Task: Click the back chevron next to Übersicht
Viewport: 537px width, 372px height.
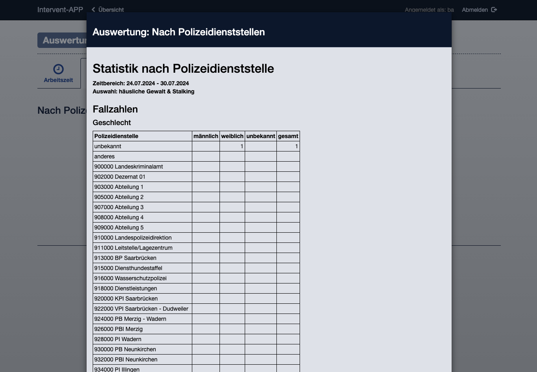Action: 93,10
